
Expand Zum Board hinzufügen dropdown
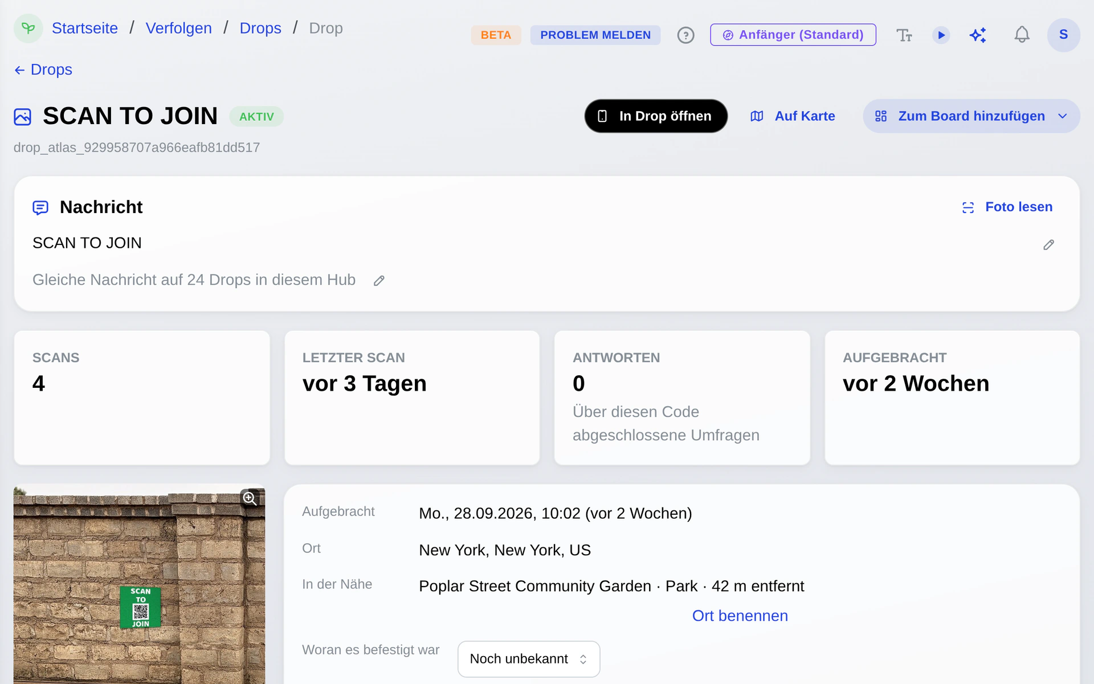pos(971,116)
